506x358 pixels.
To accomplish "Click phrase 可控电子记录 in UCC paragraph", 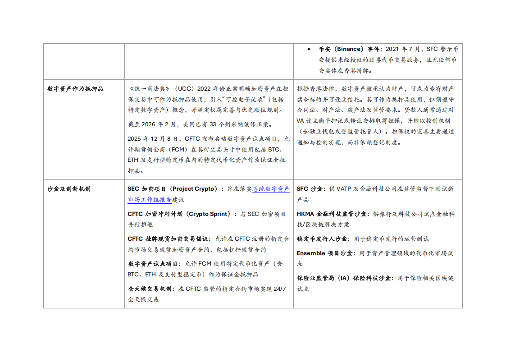I will 245,100.
